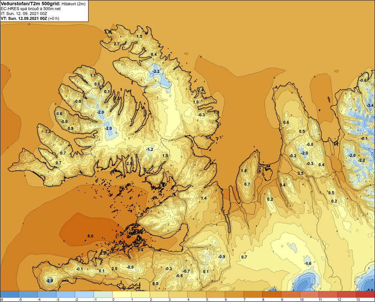Screen dimensions: 375x302
Task: Click the 1.0 temperature label
Action: click(x=196, y=102)
